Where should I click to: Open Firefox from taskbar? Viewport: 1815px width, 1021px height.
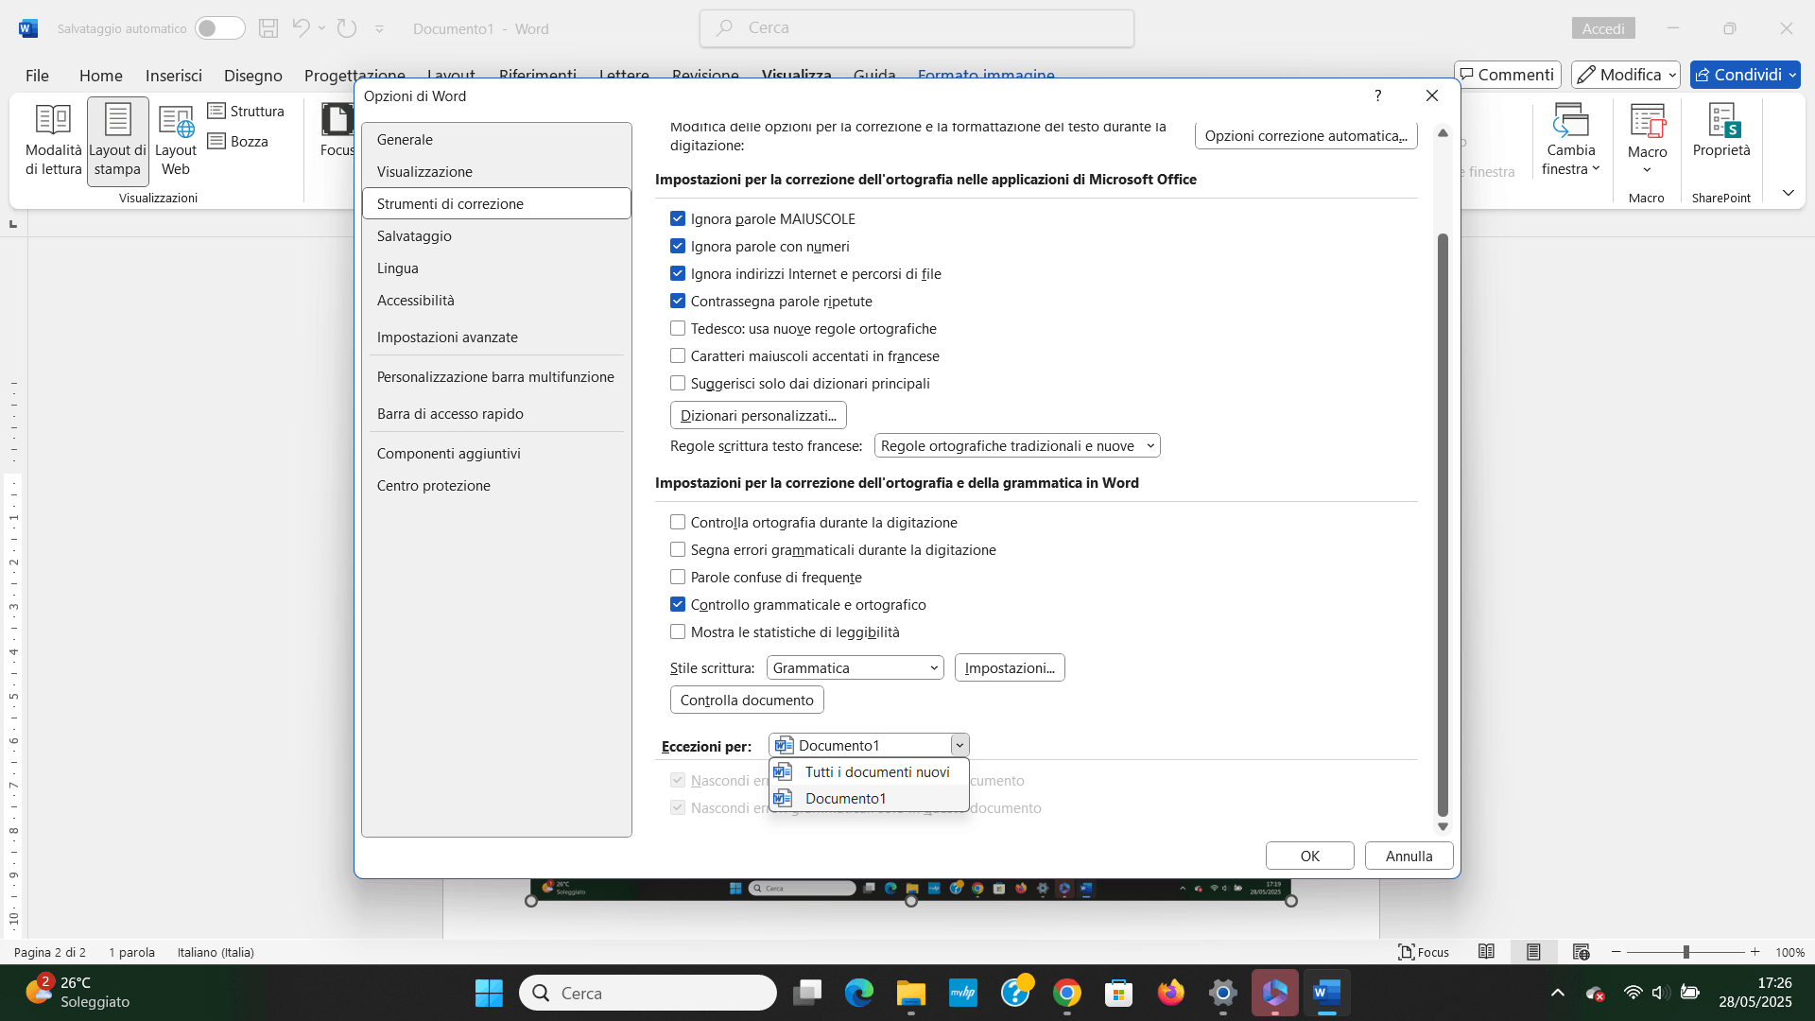click(x=1171, y=993)
